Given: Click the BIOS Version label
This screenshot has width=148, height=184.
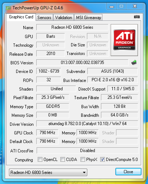Looking at the screenshot, I should [22, 63].
